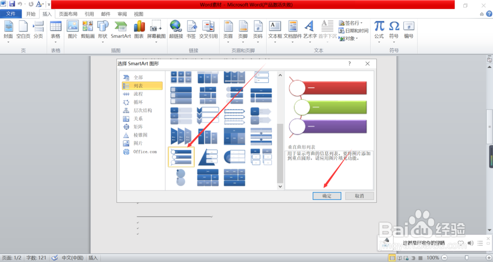Open the File (文件) tab
The image size is (493, 262).
click(11, 14)
